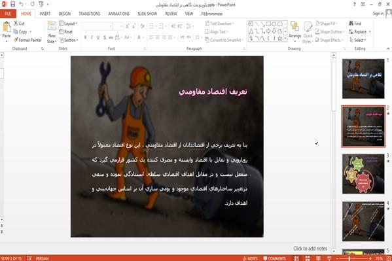Expand the shapes gallery More arrow
The width and height of the screenshot is (392, 261).
tap(285, 38)
